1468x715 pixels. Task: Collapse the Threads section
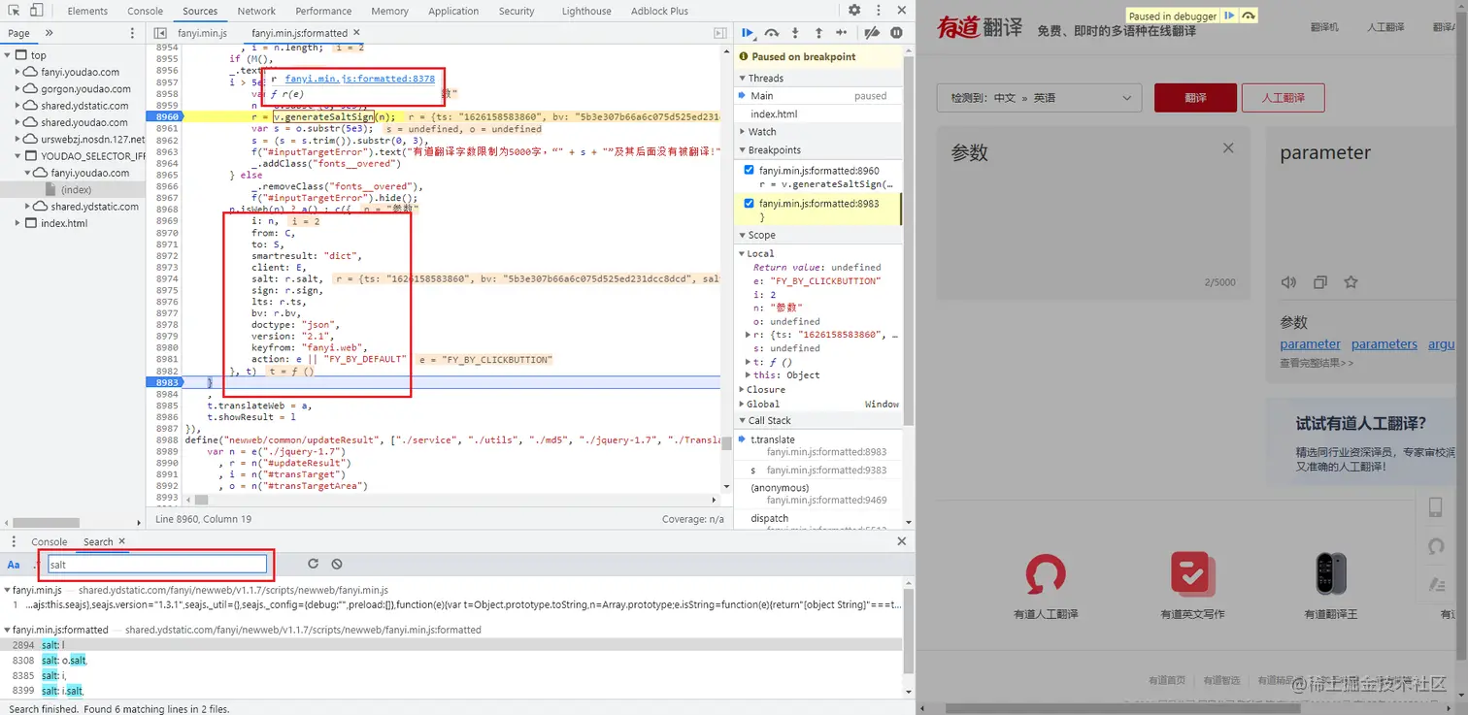click(x=742, y=78)
